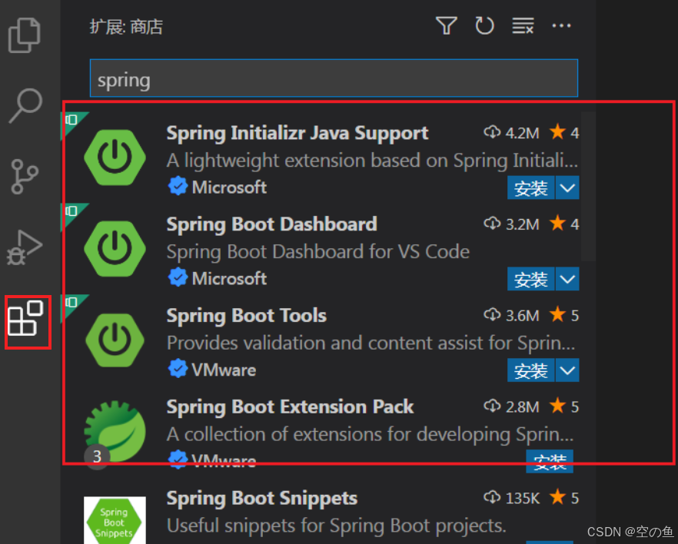Click the 3.2M download count

[511, 224]
